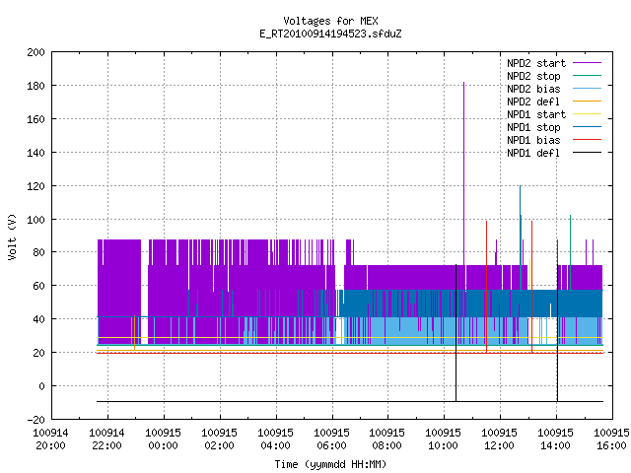Click the orange NPD2 defl spike near 23:00

(134, 333)
